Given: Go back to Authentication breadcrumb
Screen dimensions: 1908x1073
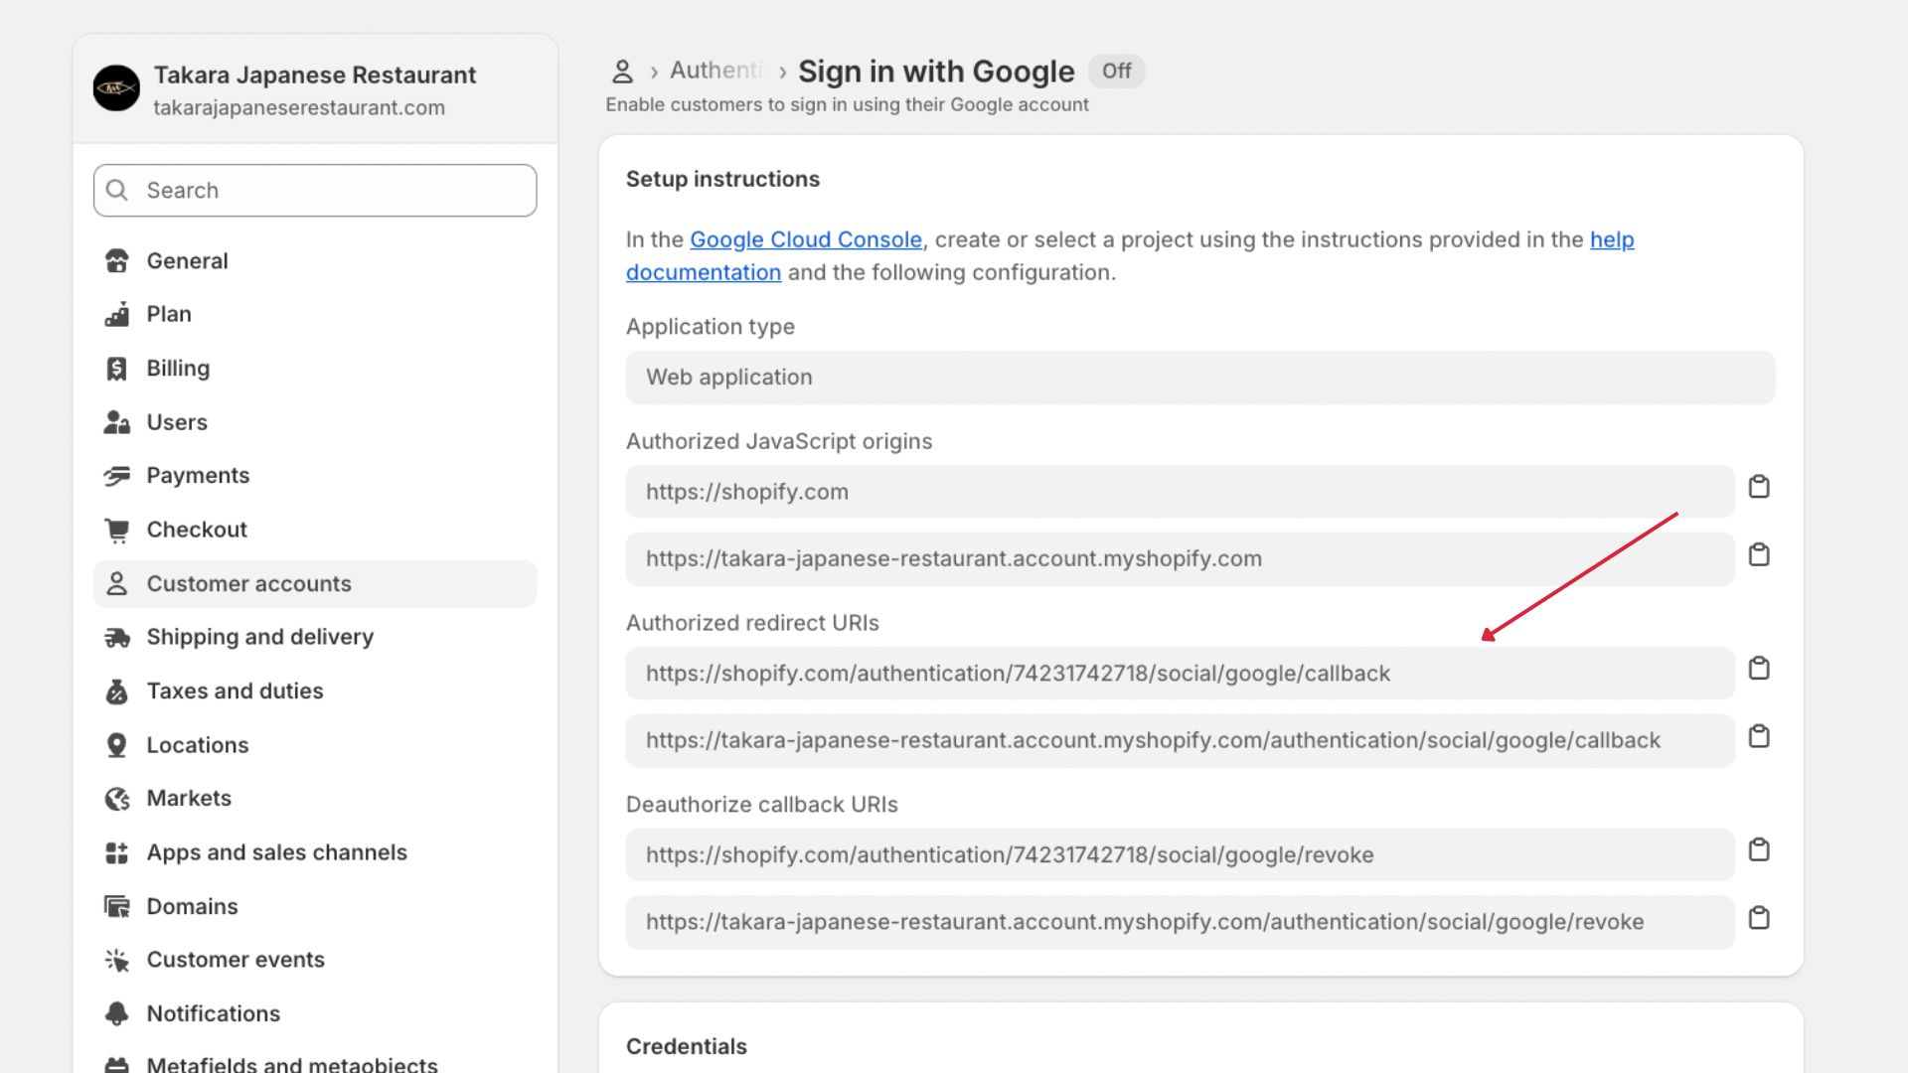Looking at the screenshot, I should click(716, 71).
